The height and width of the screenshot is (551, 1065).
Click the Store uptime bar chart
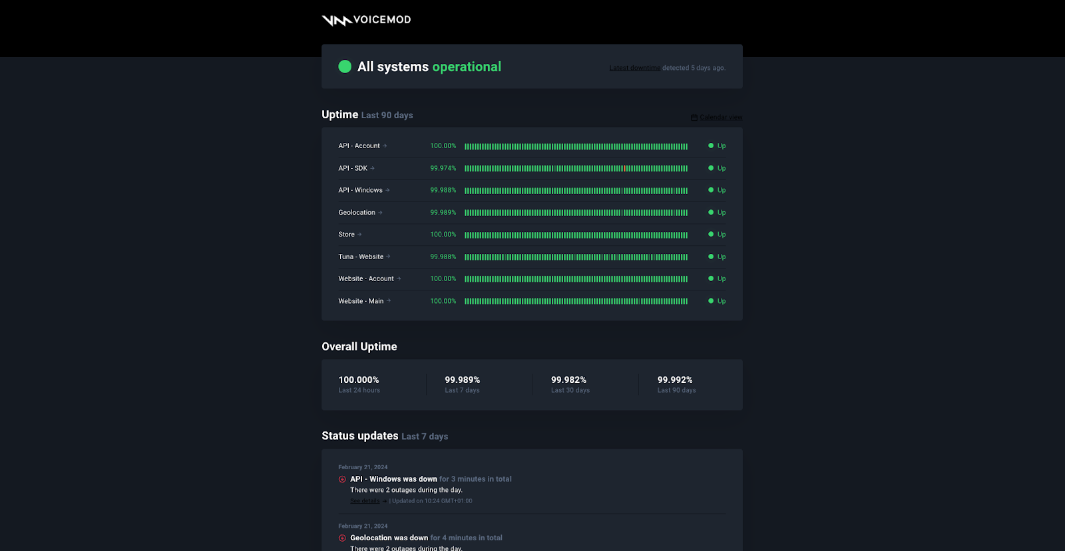pyautogui.click(x=576, y=235)
